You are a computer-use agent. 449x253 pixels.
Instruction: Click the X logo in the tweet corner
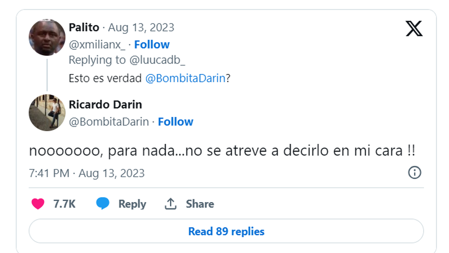tap(414, 29)
